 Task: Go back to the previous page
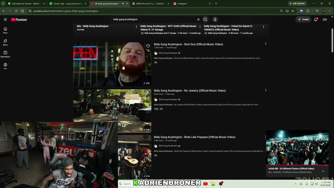[x=4, y=11]
